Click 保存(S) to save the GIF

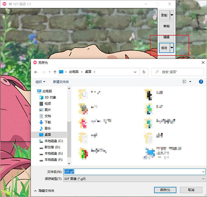(x=165, y=190)
